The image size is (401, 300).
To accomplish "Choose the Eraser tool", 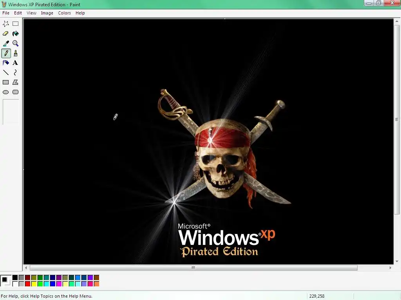I will pyautogui.click(x=5, y=34).
